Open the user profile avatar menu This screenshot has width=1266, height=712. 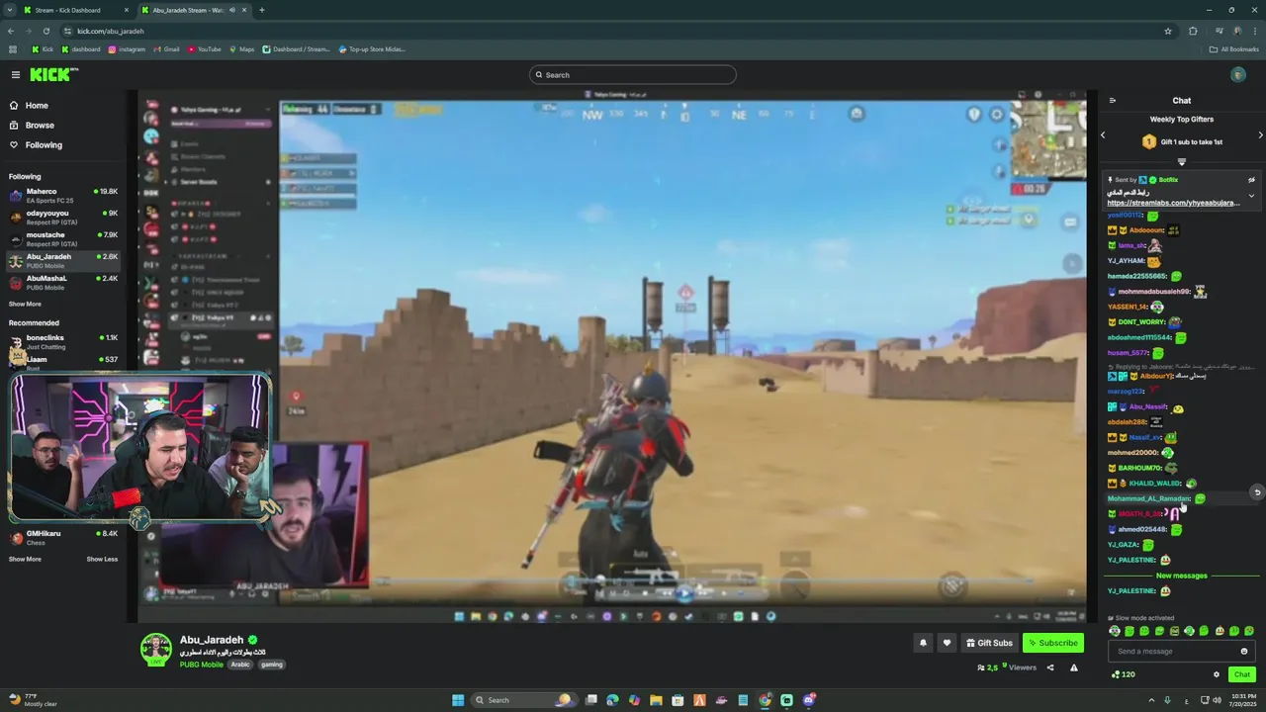[1238, 75]
